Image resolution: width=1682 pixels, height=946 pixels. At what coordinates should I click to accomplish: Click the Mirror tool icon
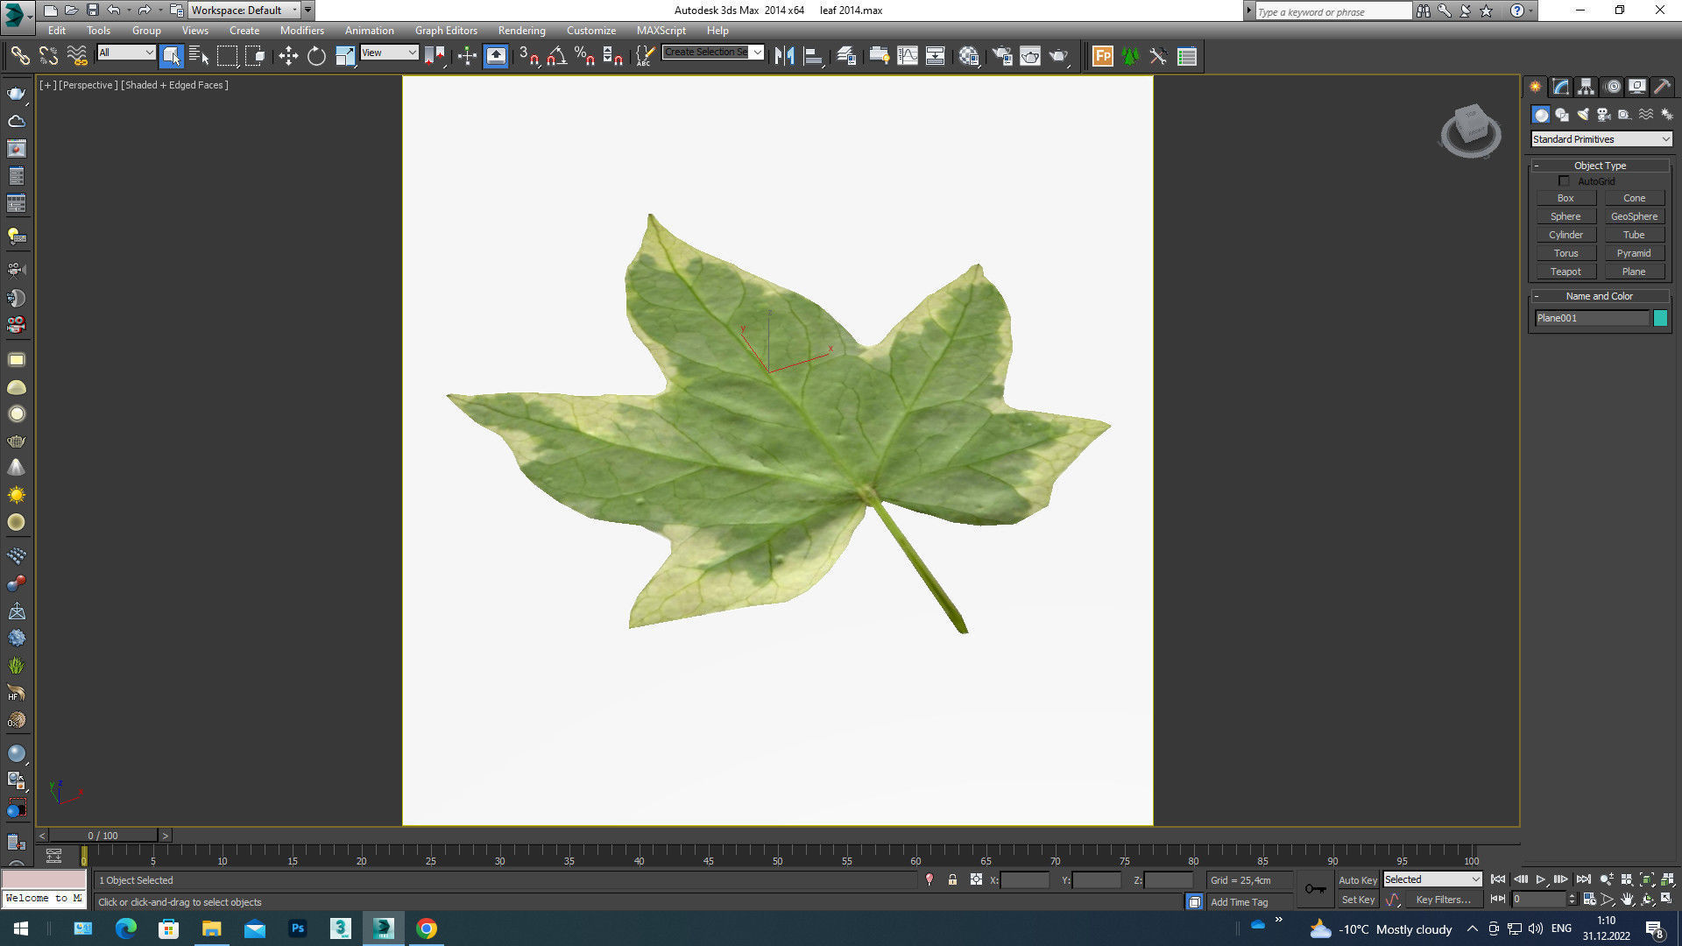[x=784, y=56]
